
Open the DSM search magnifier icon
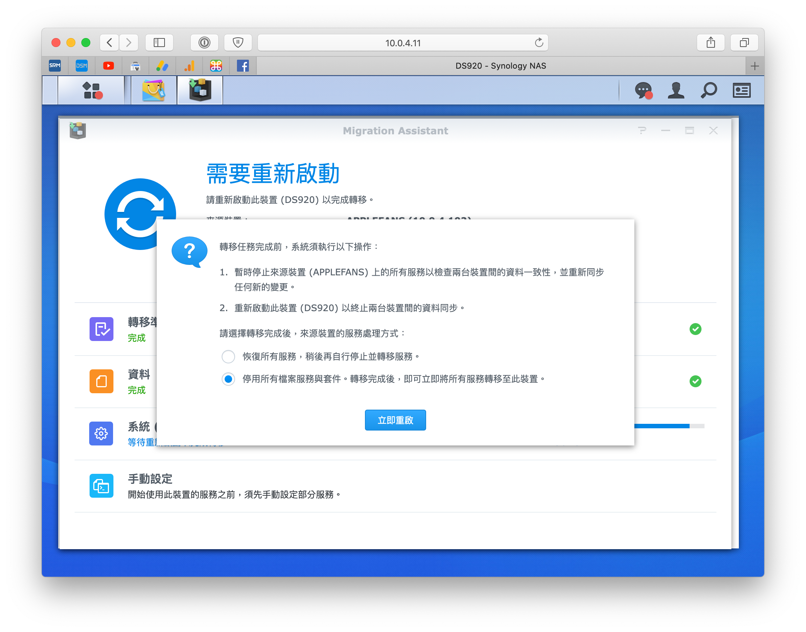(x=709, y=90)
